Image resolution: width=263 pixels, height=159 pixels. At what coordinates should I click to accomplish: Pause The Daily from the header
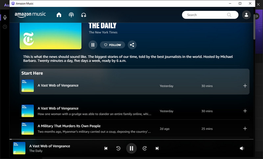click(x=93, y=45)
